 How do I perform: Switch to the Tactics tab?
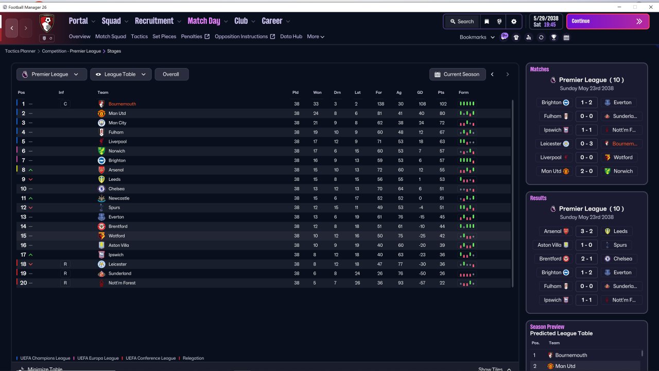(140, 37)
